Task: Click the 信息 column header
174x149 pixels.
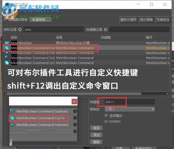Action: pyautogui.click(x=77, y=37)
